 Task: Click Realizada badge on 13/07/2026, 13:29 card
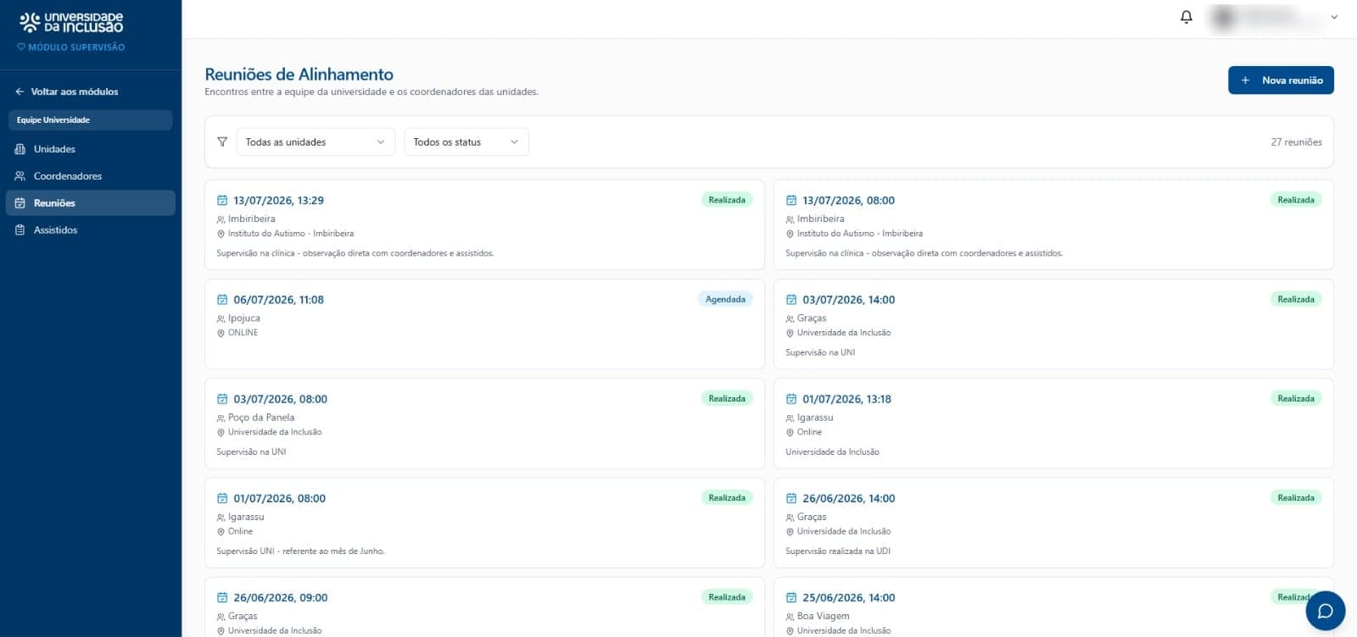pyautogui.click(x=727, y=201)
